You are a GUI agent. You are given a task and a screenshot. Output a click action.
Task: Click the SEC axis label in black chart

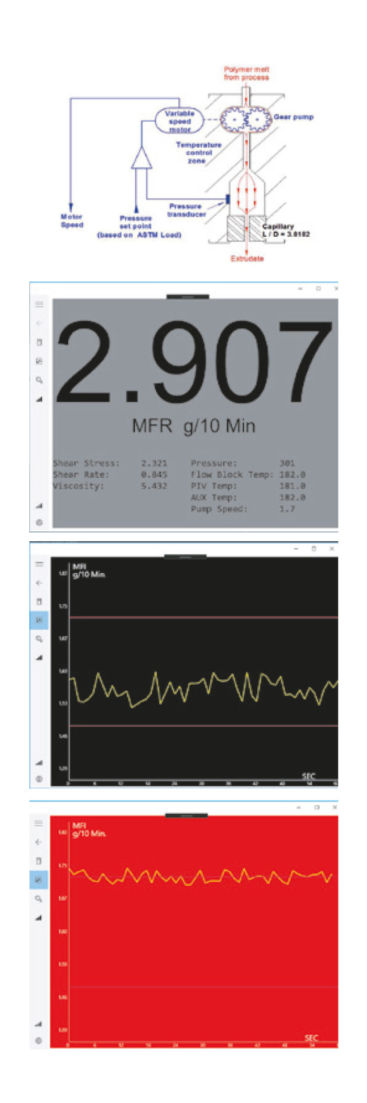pyautogui.click(x=309, y=776)
